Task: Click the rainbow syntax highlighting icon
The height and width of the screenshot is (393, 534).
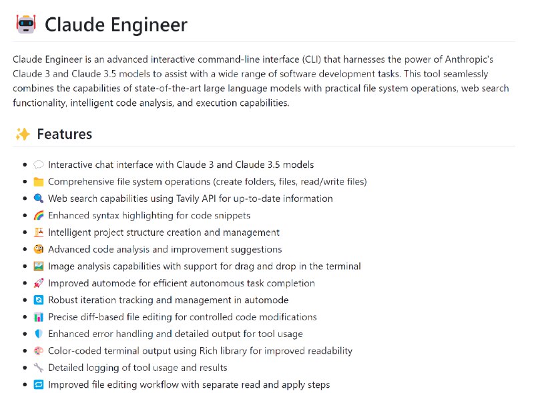Action: 39,216
